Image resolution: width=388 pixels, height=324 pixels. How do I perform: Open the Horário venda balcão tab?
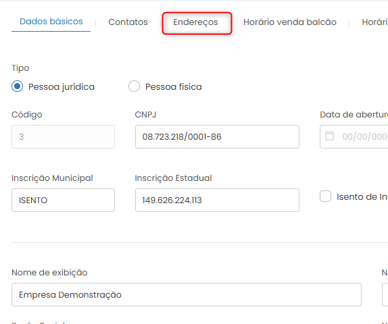(290, 22)
